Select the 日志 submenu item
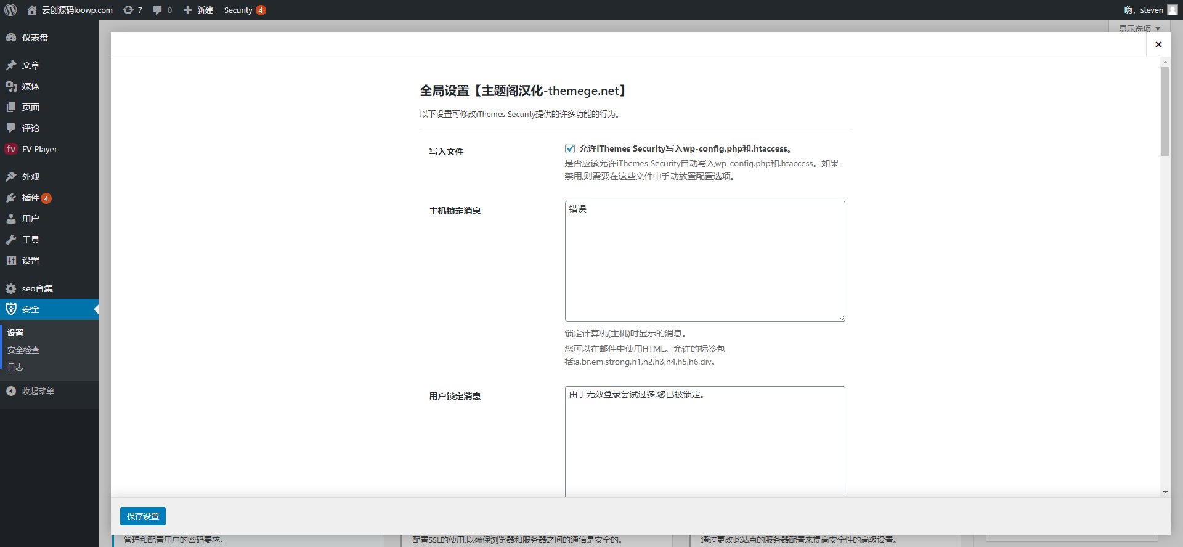The image size is (1183, 547). click(15, 367)
